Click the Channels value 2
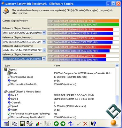Viewport: 122px width, 128px height. coord(54,103)
